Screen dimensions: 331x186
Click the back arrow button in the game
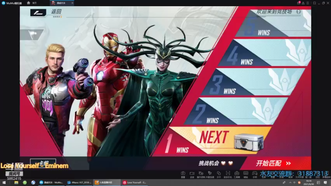point(38,13)
